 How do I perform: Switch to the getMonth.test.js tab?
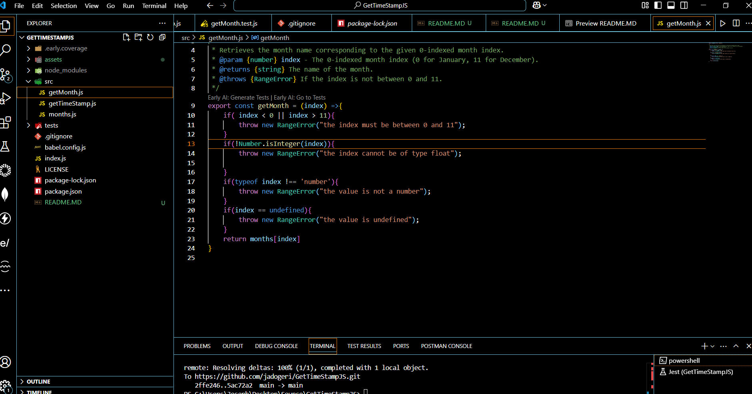233,23
